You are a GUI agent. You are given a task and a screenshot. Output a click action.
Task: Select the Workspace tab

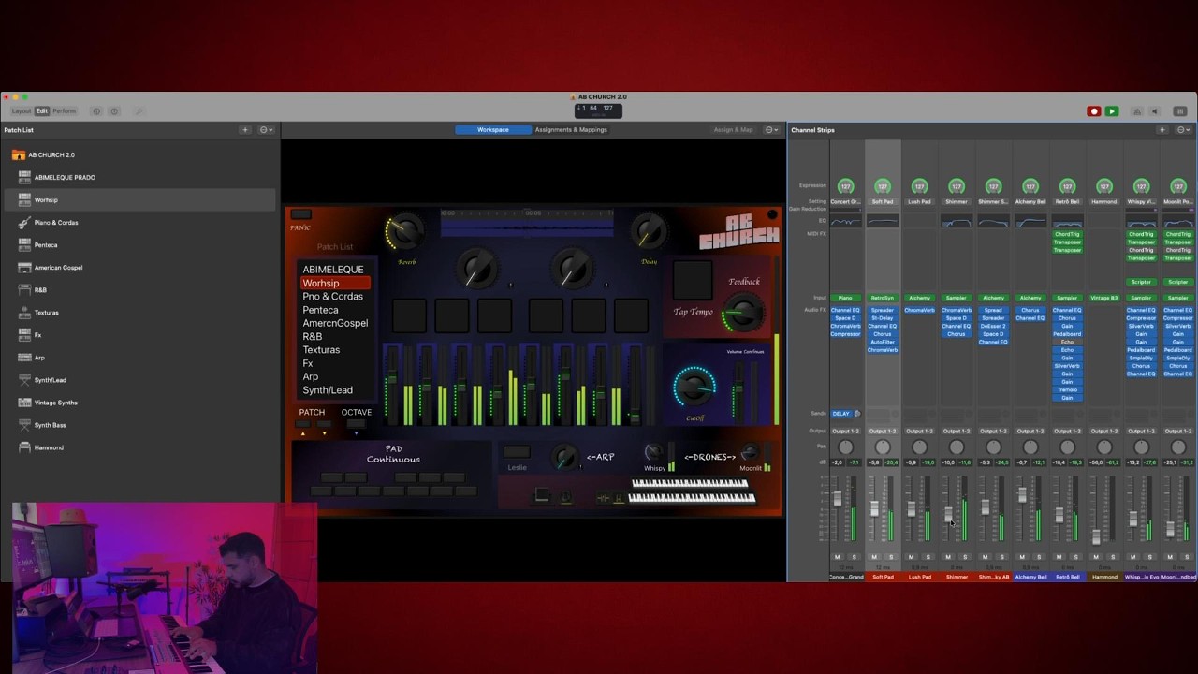click(493, 130)
